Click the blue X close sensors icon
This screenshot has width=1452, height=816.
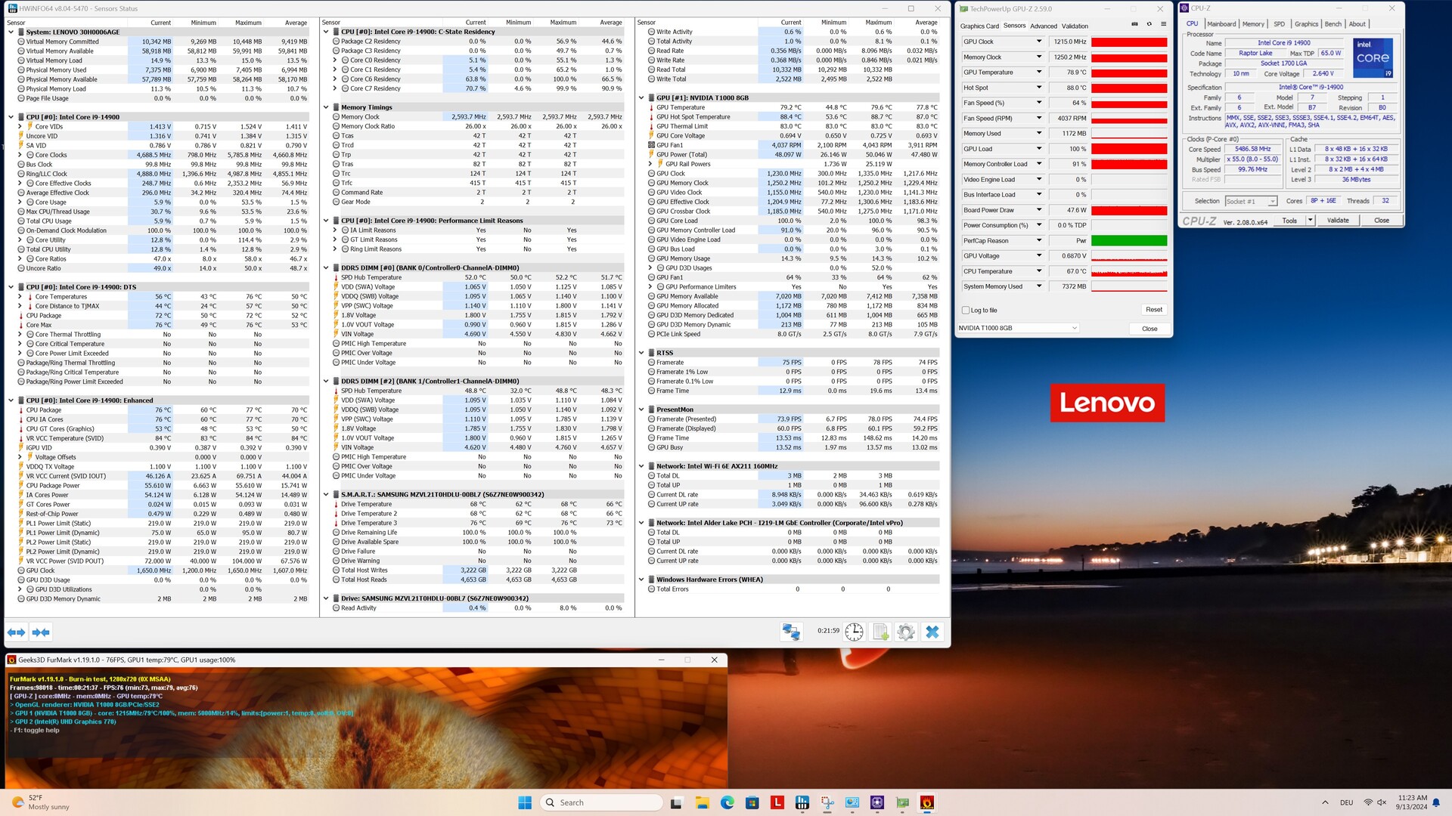tap(932, 632)
